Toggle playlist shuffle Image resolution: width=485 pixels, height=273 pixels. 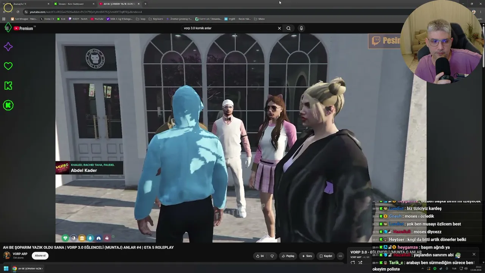tap(360, 262)
